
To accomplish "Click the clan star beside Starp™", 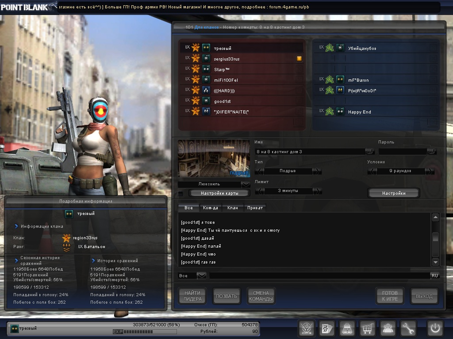I will 196,69.
